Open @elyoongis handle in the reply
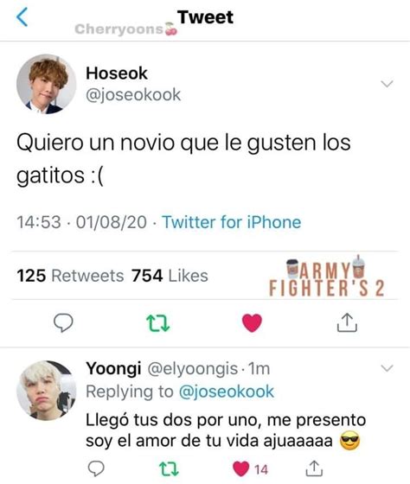410x484 pixels. 193,368
